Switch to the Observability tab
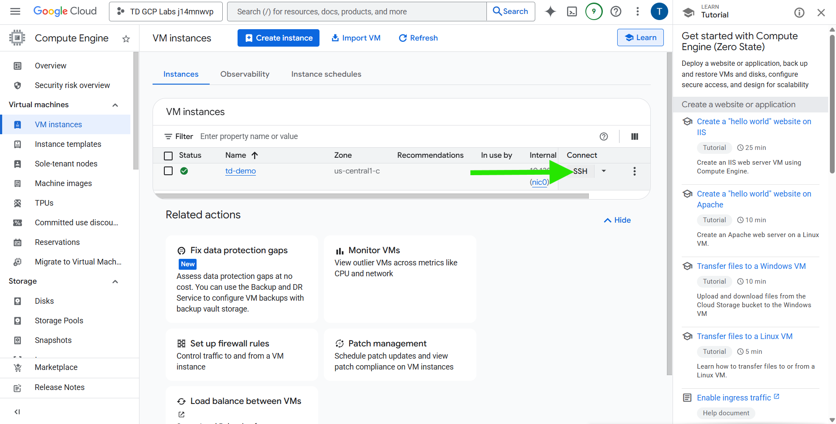 pyautogui.click(x=245, y=74)
